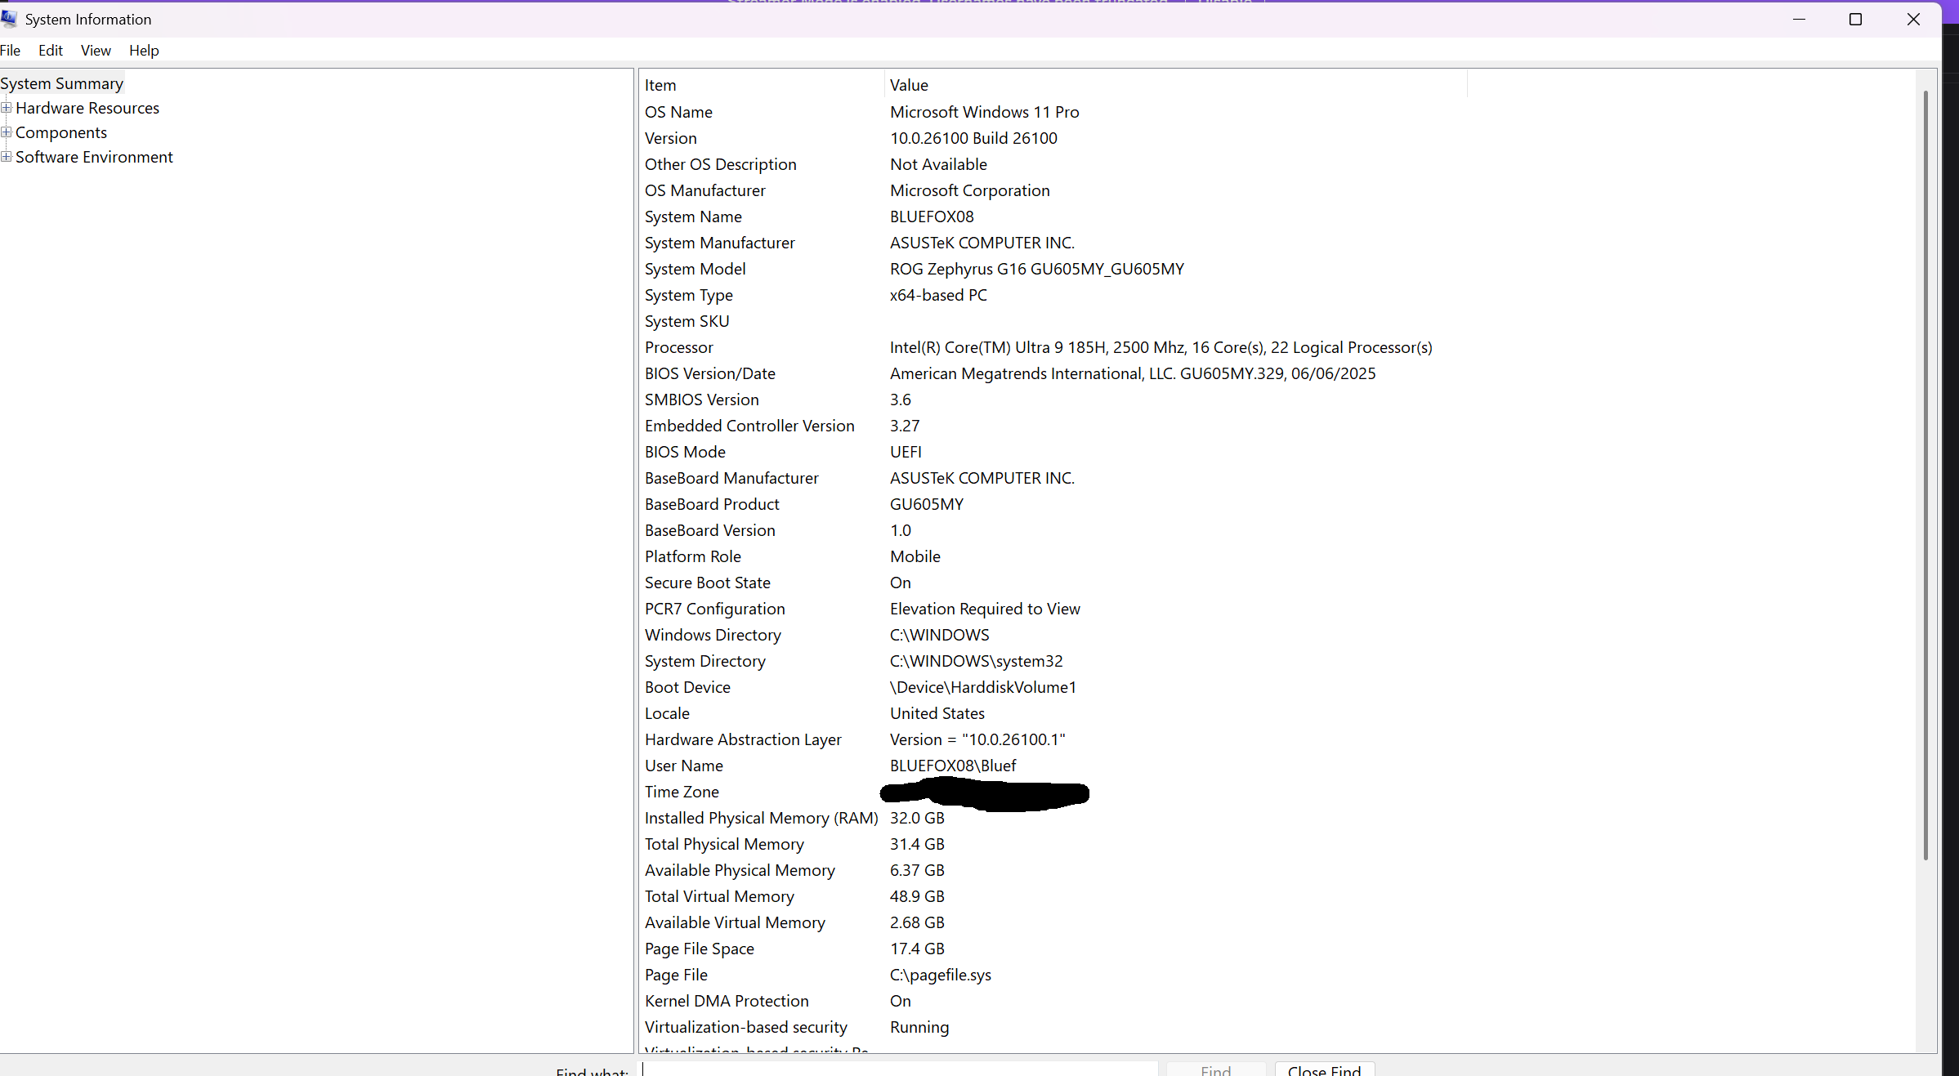Click the Item column header
Screen dimensions: 1959x1076
pyautogui.click(x=762, y=85)
